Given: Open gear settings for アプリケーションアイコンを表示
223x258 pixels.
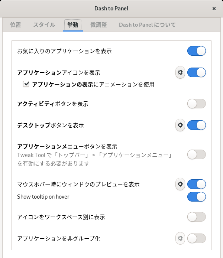Looking at the screenshot, I should pos(180,72).
